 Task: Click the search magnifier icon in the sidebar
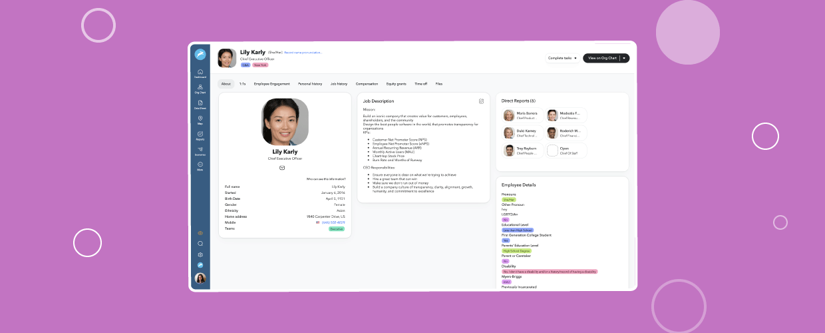200,244
